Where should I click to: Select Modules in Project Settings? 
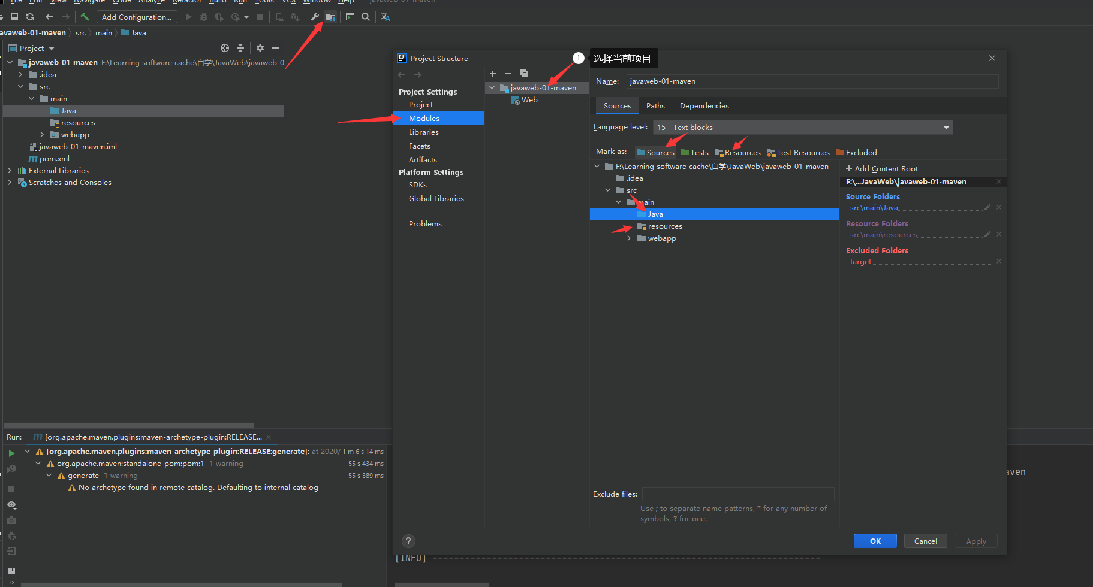438,118
